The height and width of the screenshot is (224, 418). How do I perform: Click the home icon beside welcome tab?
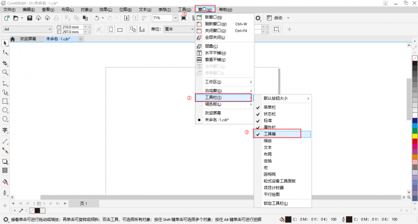(x=12, y=39)
